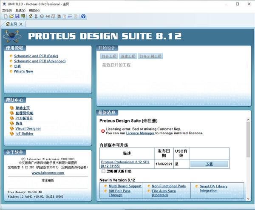Viewport: 255px width, 210px height.
Task: Click the Save Project disk icon
Action: click(x=17, y=16)
